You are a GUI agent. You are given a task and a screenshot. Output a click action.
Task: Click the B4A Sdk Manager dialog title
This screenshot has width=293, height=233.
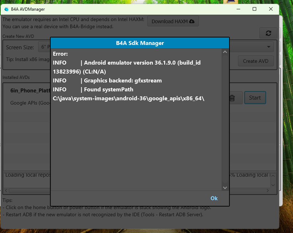coord(140,43)
